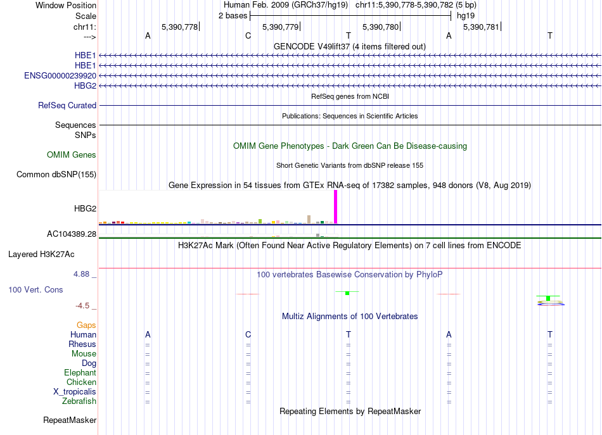Click the chr11: ruler label
Screen dimensions: 602x435
(85, 27)
